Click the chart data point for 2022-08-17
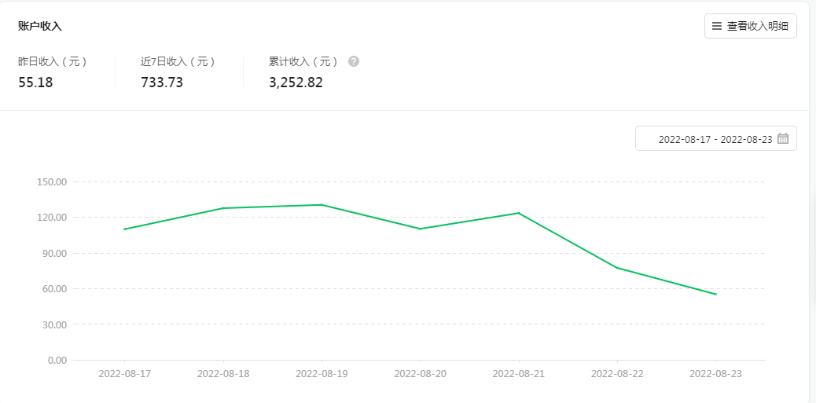Viewport: 816px width, 403px height. 125,229
